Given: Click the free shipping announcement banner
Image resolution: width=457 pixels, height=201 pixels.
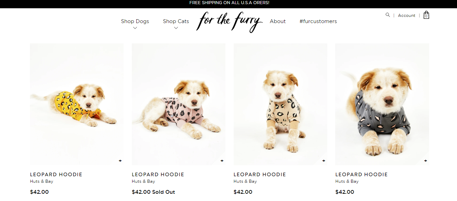Looking at the screenshot, I should point(229,3).
